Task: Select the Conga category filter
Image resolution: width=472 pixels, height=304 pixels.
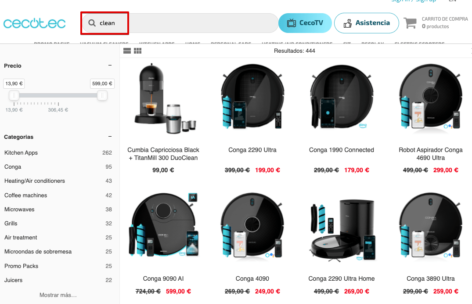Action: tap(13, 167)
